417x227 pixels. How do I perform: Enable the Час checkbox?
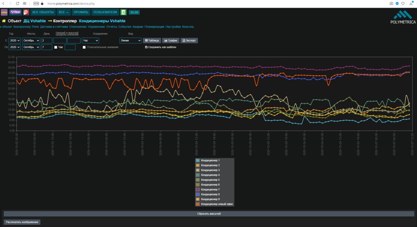[x=56, y=47]
